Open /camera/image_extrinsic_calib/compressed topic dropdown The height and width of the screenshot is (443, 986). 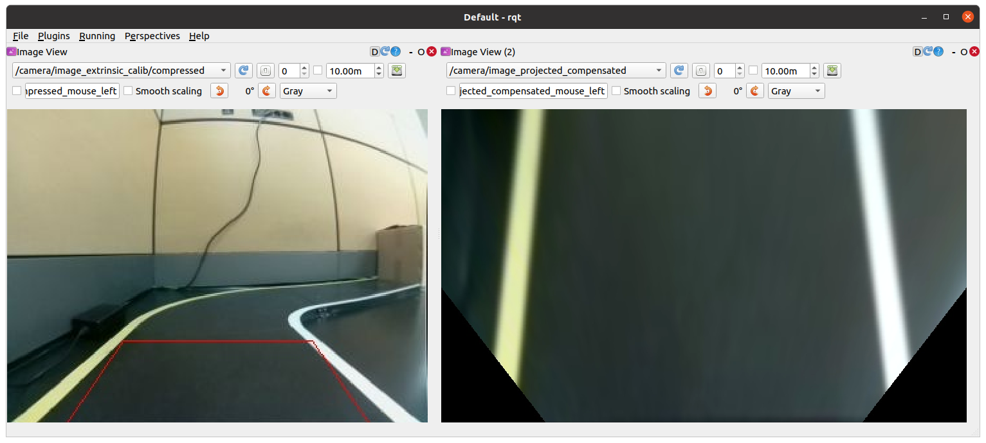(121, 71)
